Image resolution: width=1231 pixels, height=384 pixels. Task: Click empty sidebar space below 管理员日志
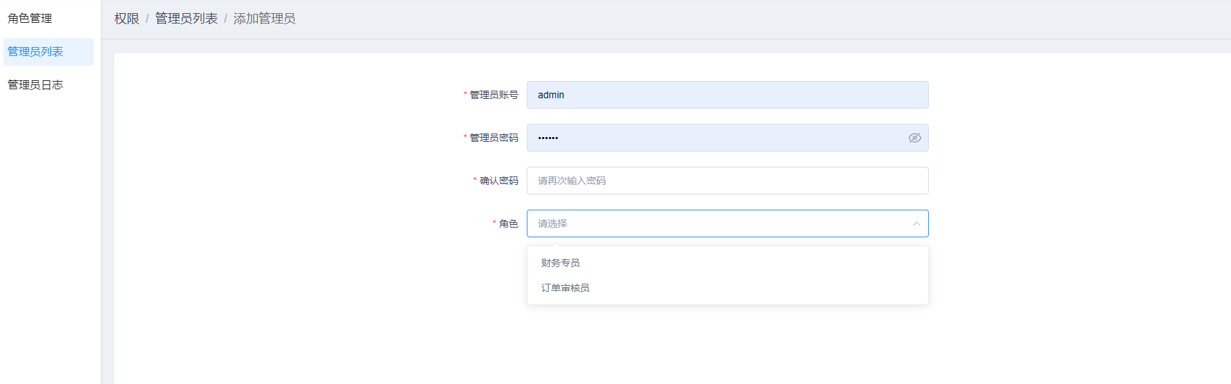point(49,242)
